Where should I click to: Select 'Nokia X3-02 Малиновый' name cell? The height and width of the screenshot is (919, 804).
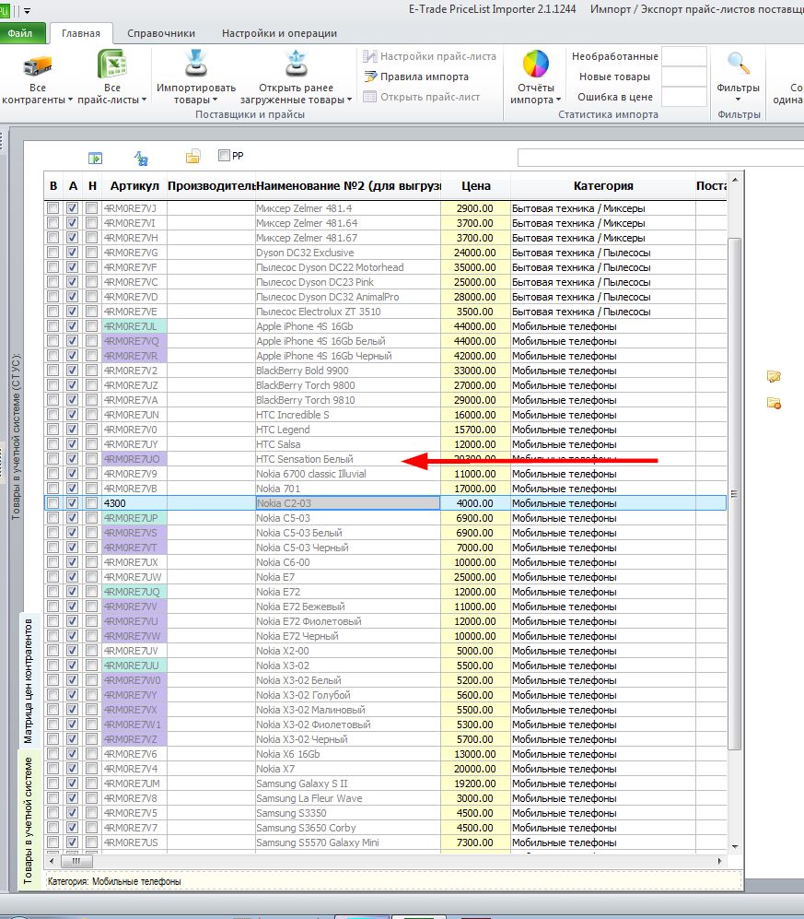[348, 709]
